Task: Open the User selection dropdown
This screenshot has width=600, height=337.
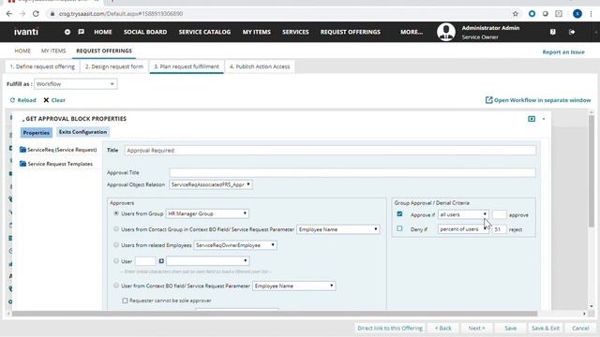Action: coord(208,261)
